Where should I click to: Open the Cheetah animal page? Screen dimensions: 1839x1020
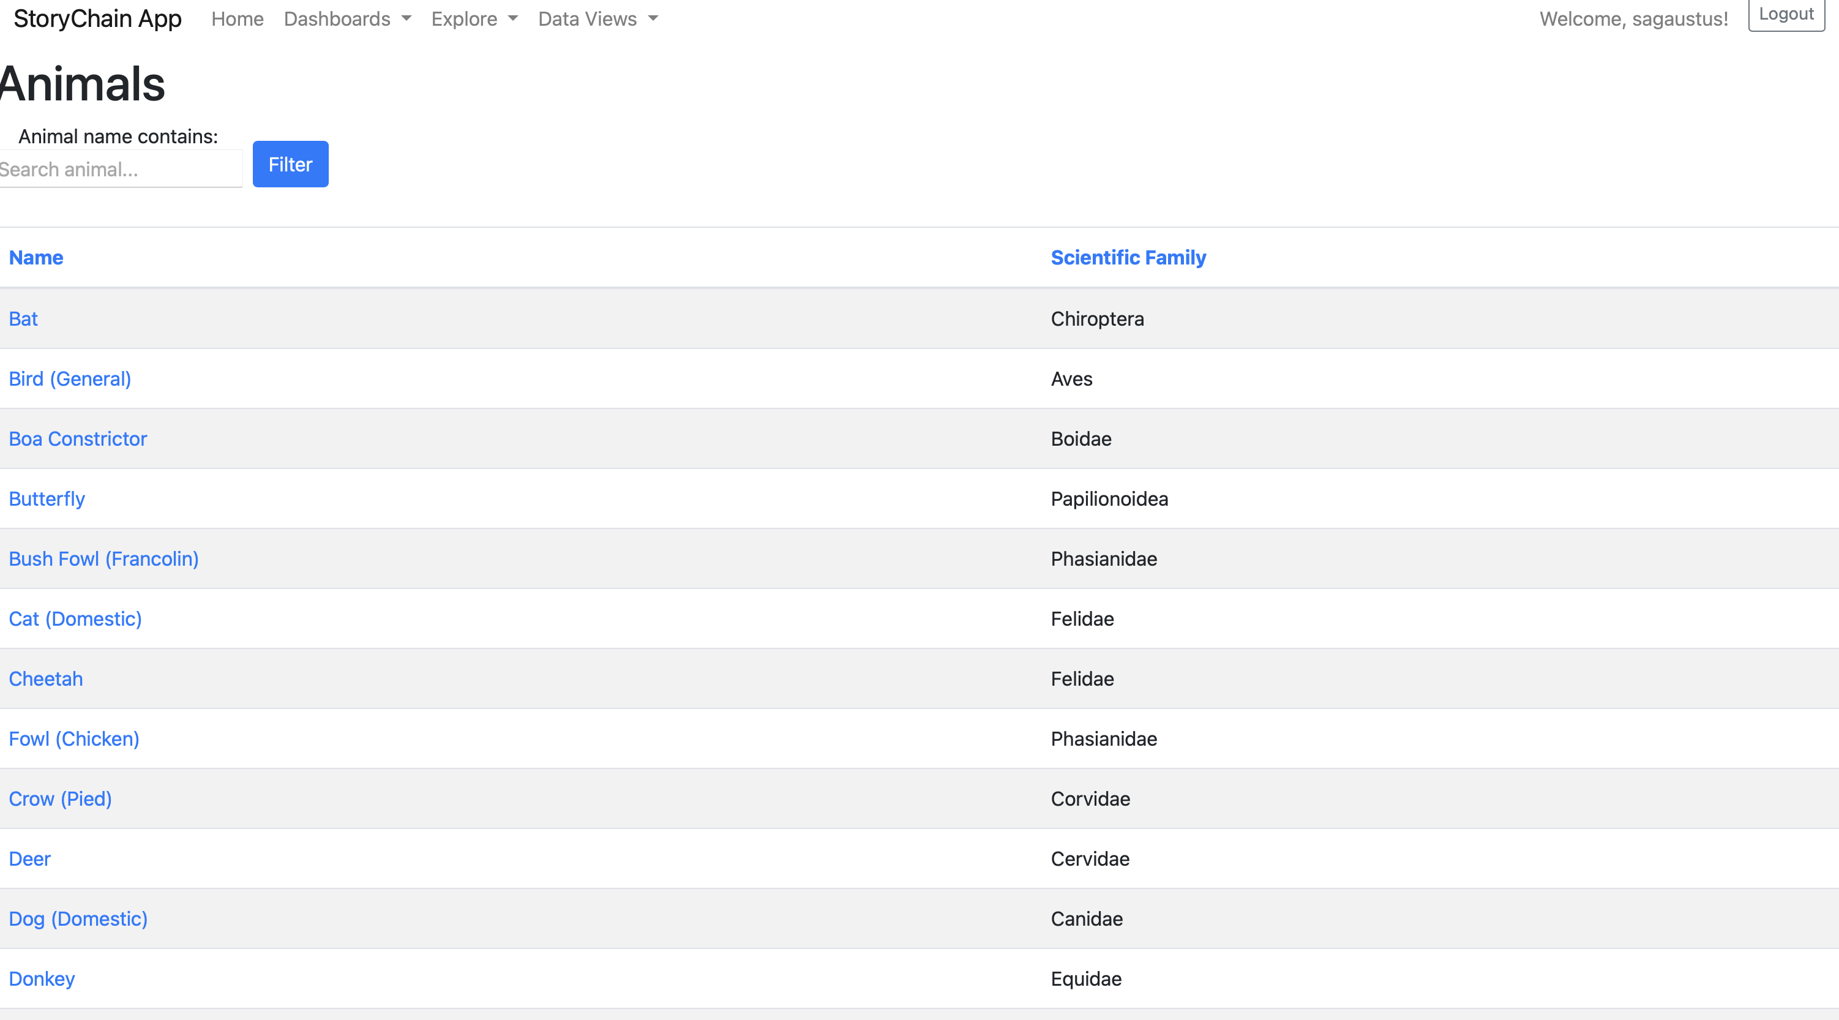[x=46, y=679]
